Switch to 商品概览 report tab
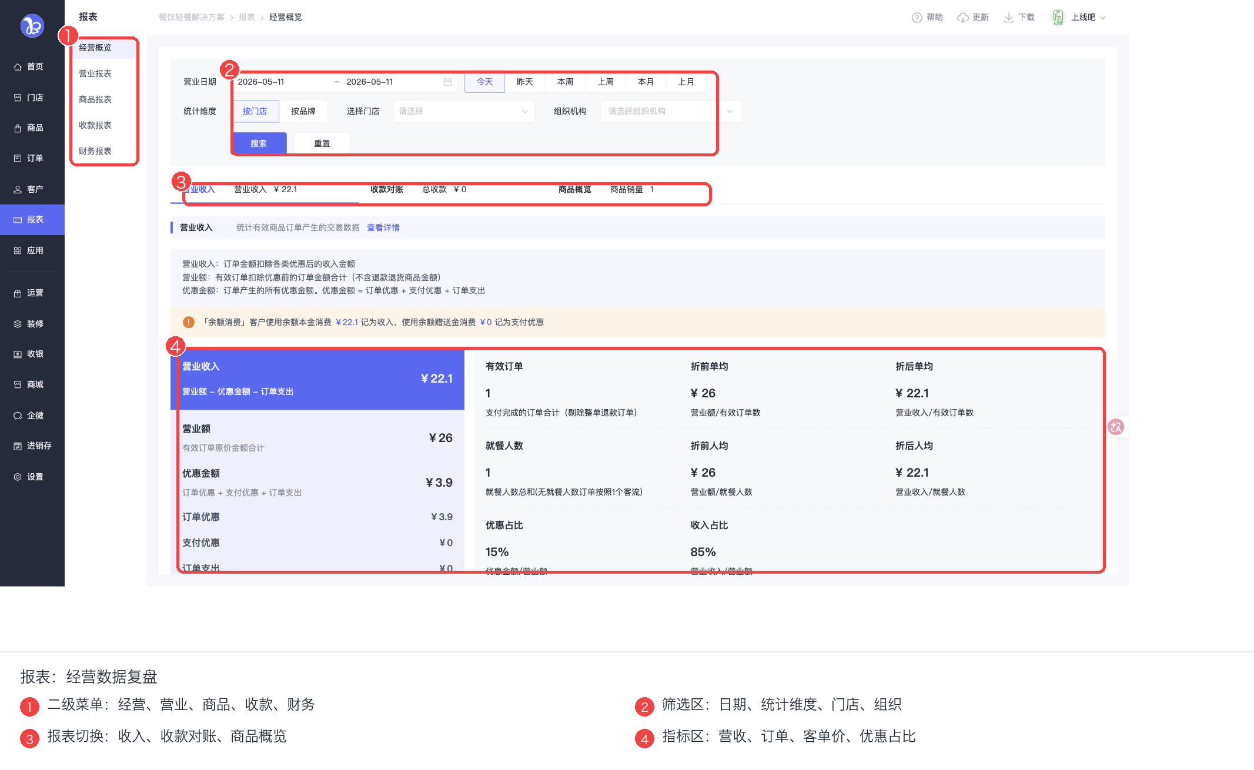This screenshot has width=1254, height=770. click(575, 189)
